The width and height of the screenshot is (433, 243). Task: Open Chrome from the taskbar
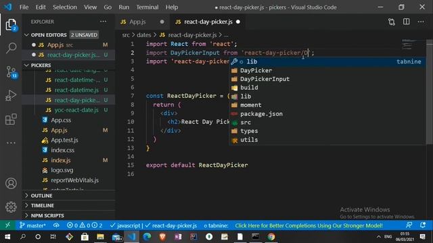click(271, 237)
